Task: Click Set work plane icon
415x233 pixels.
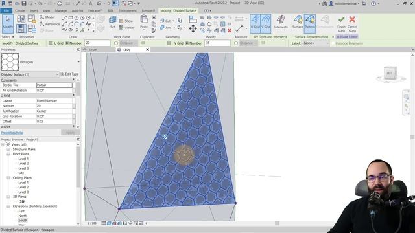Action: tap(113, 22)
